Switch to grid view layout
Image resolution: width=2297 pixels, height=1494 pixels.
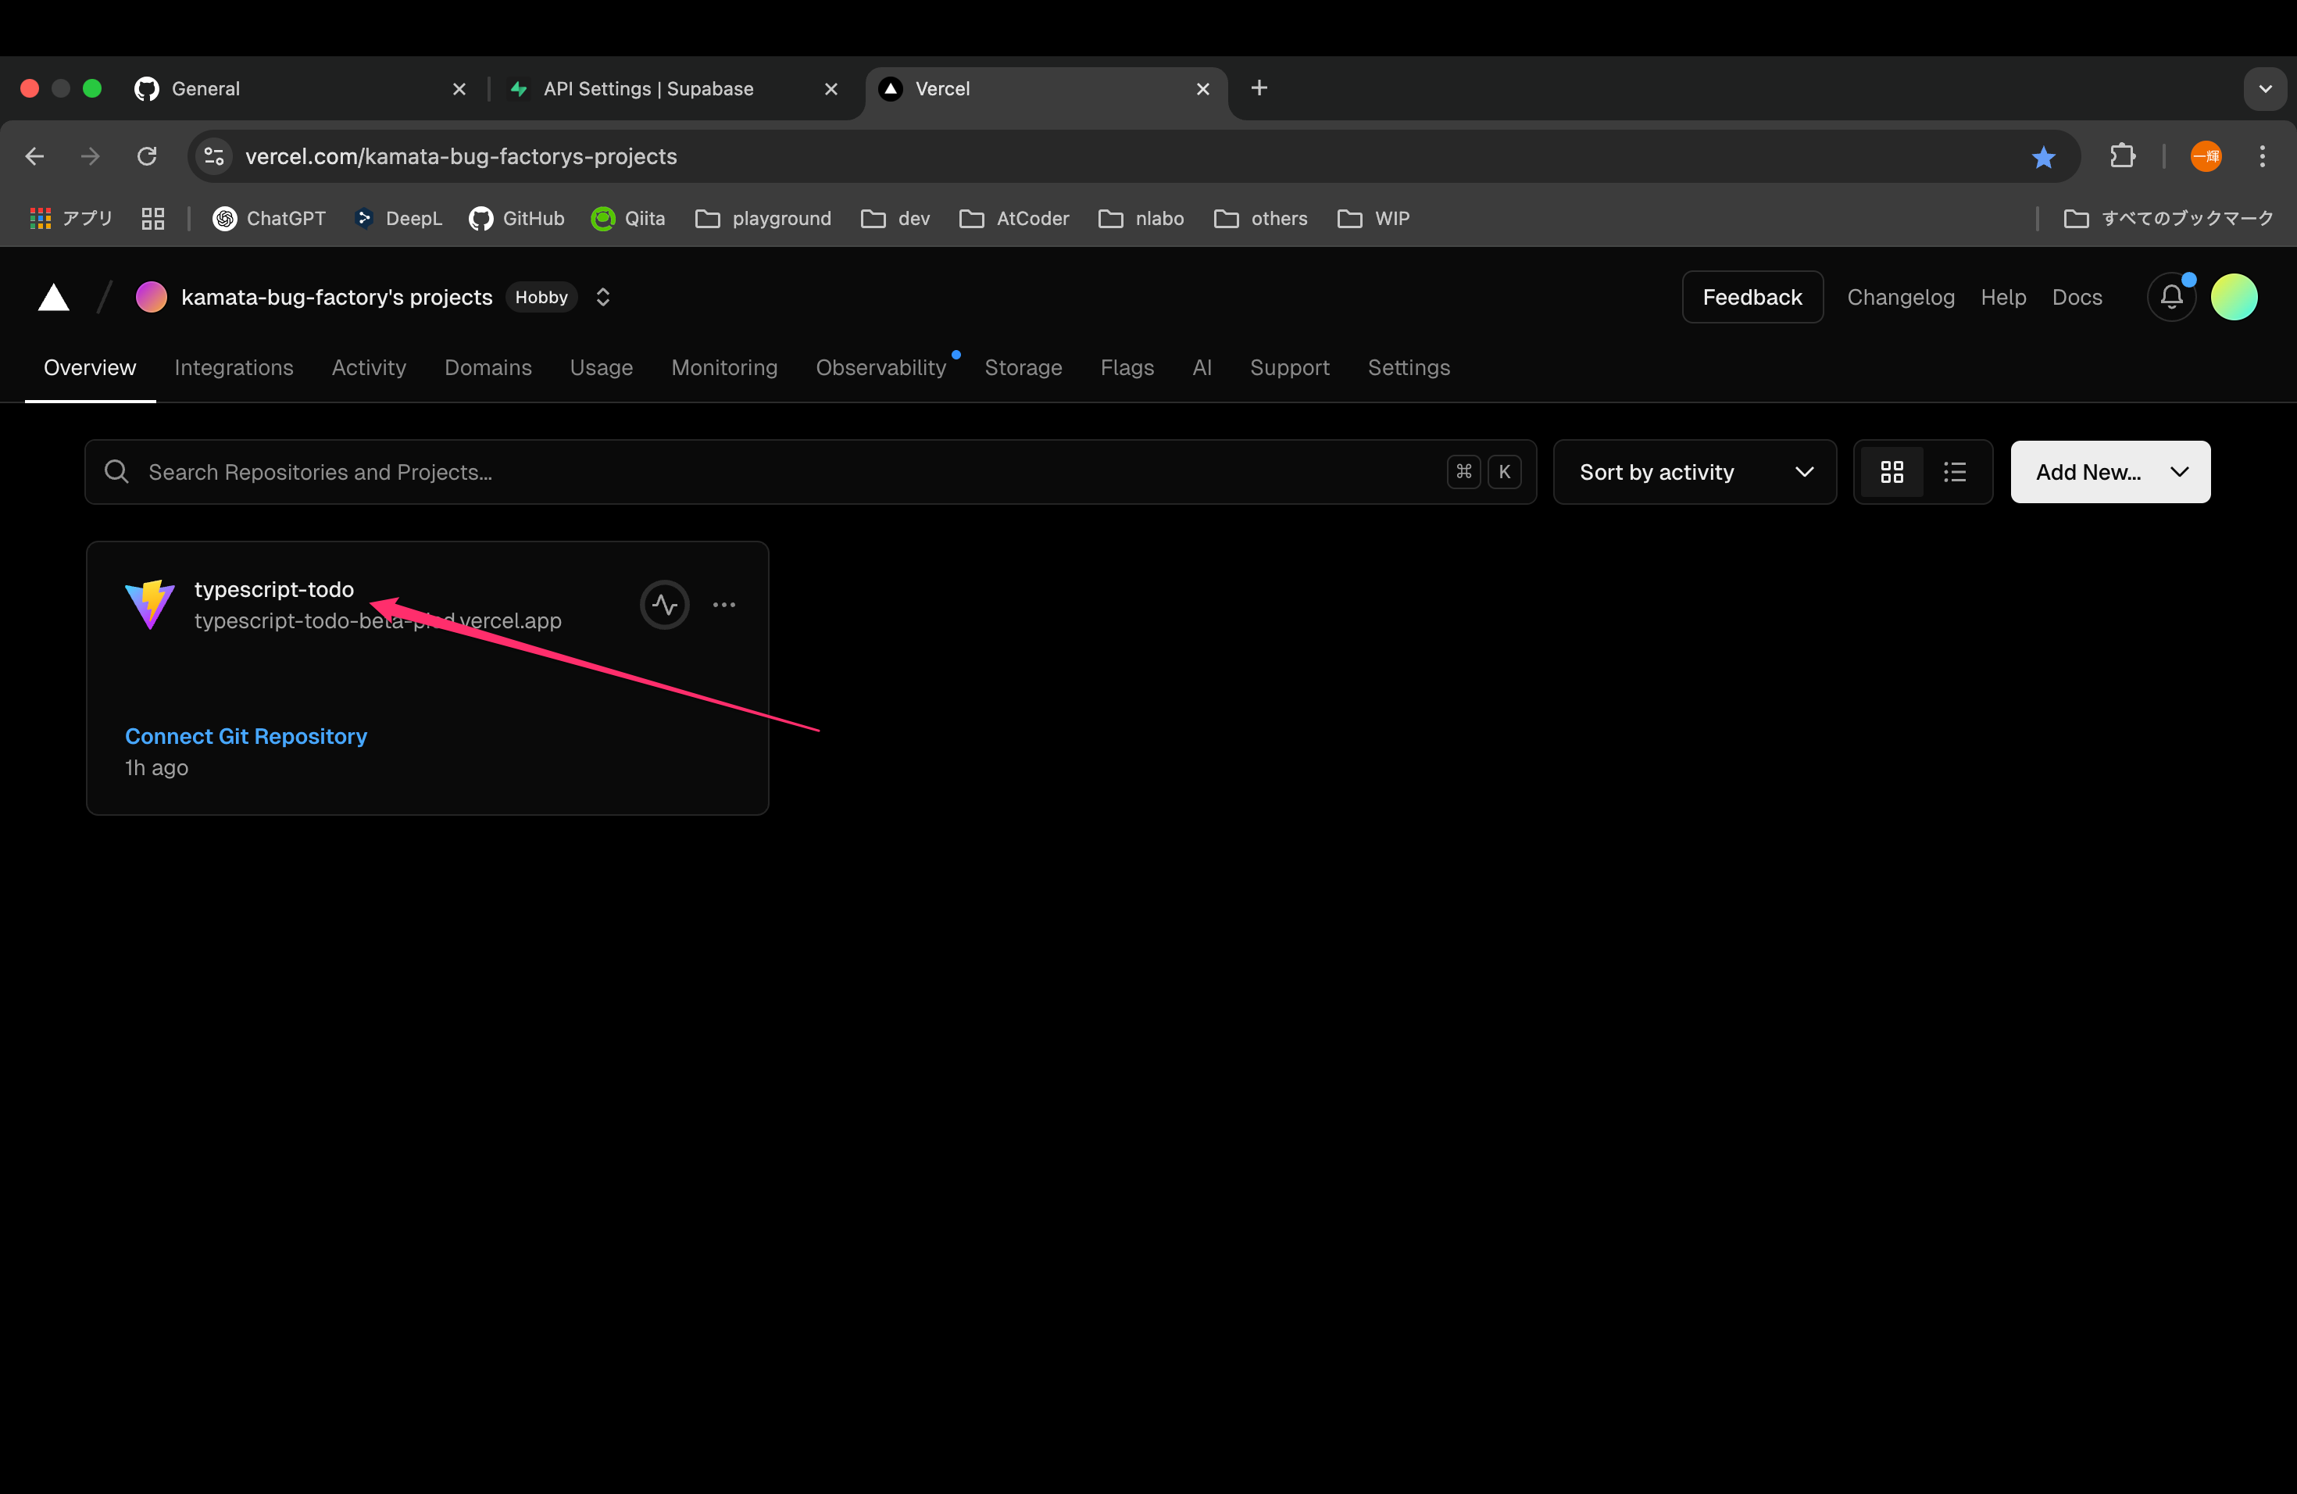(1892, 472)
